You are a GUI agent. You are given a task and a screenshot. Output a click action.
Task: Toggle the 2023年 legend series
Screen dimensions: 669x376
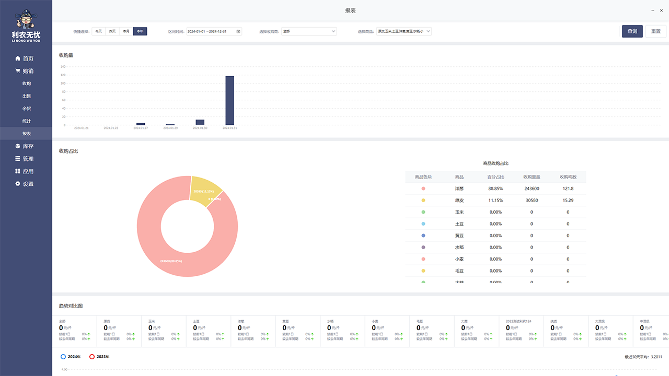92,357
